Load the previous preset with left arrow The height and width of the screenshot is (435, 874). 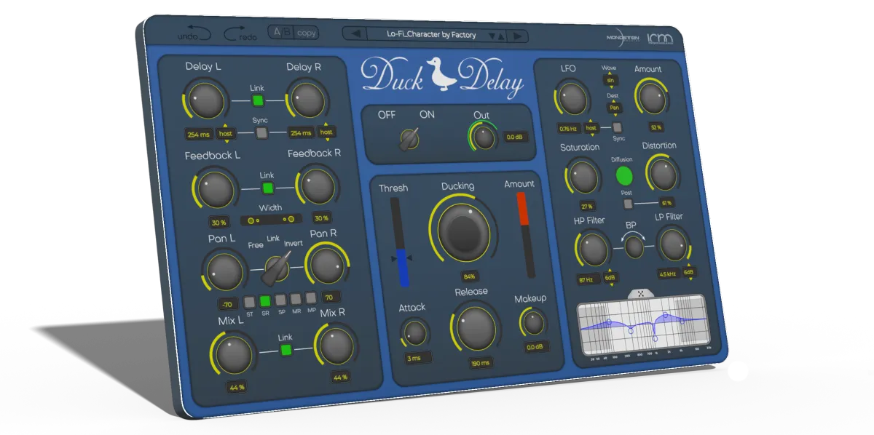tap(355, 34)
